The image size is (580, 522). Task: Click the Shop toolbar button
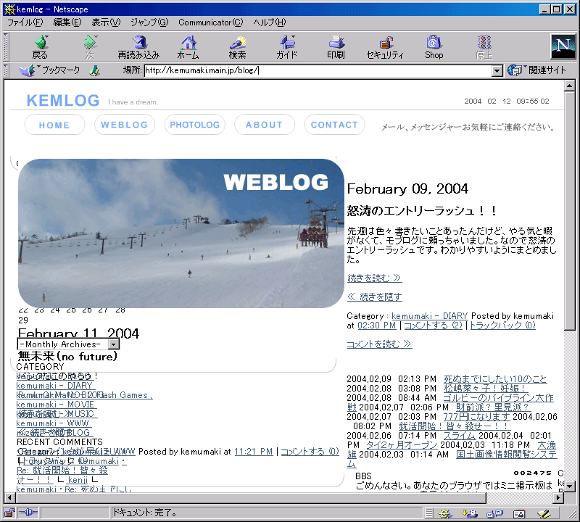[434, 47]
